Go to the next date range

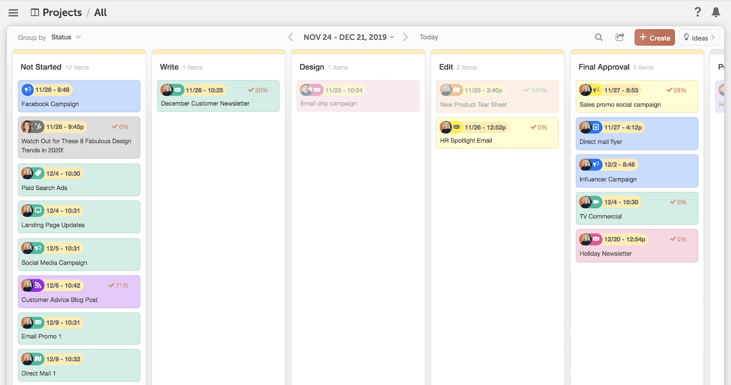click(405, 37)
